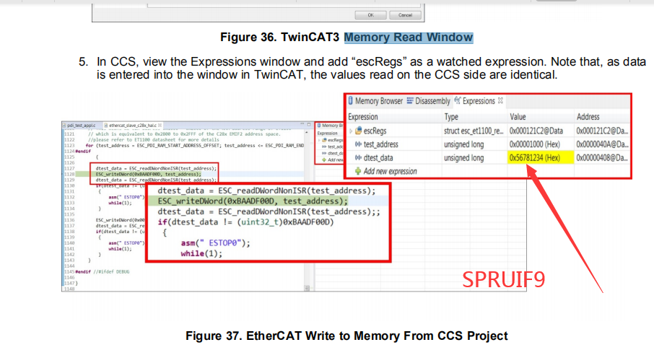
Task: Click the small Add new row beside editor
Action: click(x=333, y=159)
